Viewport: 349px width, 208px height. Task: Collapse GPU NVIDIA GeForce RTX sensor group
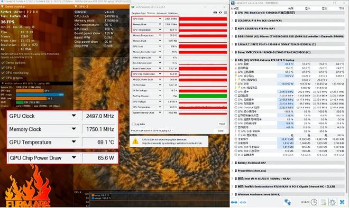pyautogui.click(x=232, y=60)
